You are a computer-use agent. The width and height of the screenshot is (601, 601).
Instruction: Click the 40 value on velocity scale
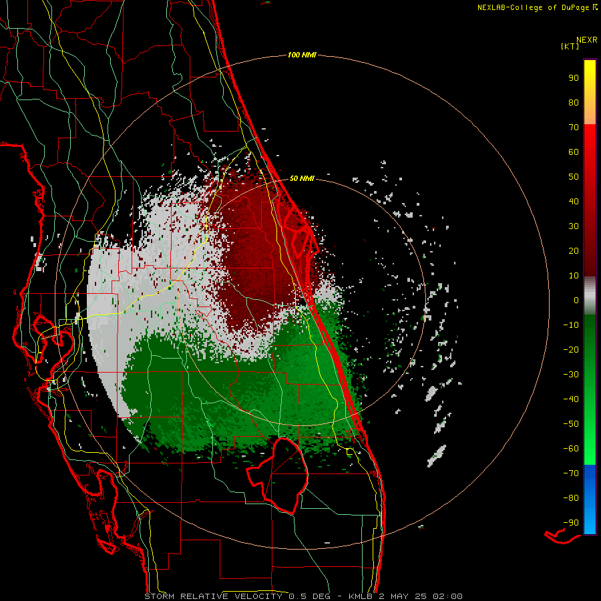(x=574, y=202)
